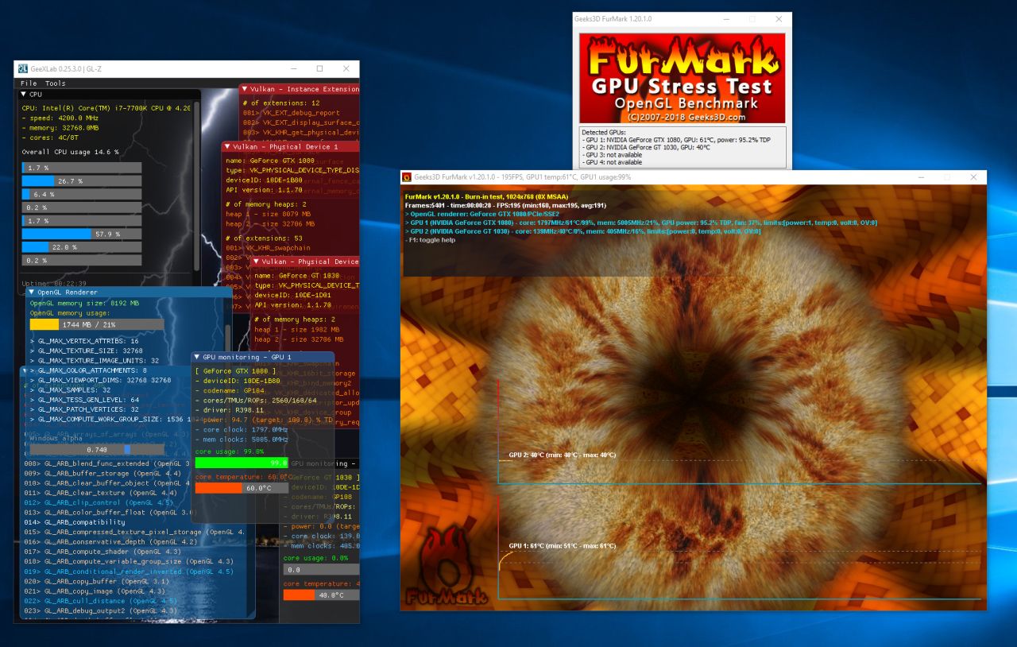Viewport: 1017px width, 647px height.
Task: Click the F1: toggle help text
Action: pyautogui.click(x=430, y=240)
